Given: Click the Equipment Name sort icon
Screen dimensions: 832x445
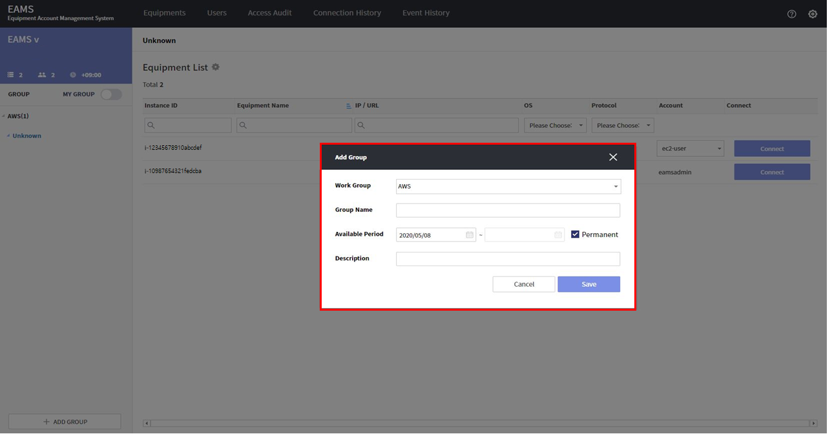Looking at the screenshot, I should [x=349, y=106].
